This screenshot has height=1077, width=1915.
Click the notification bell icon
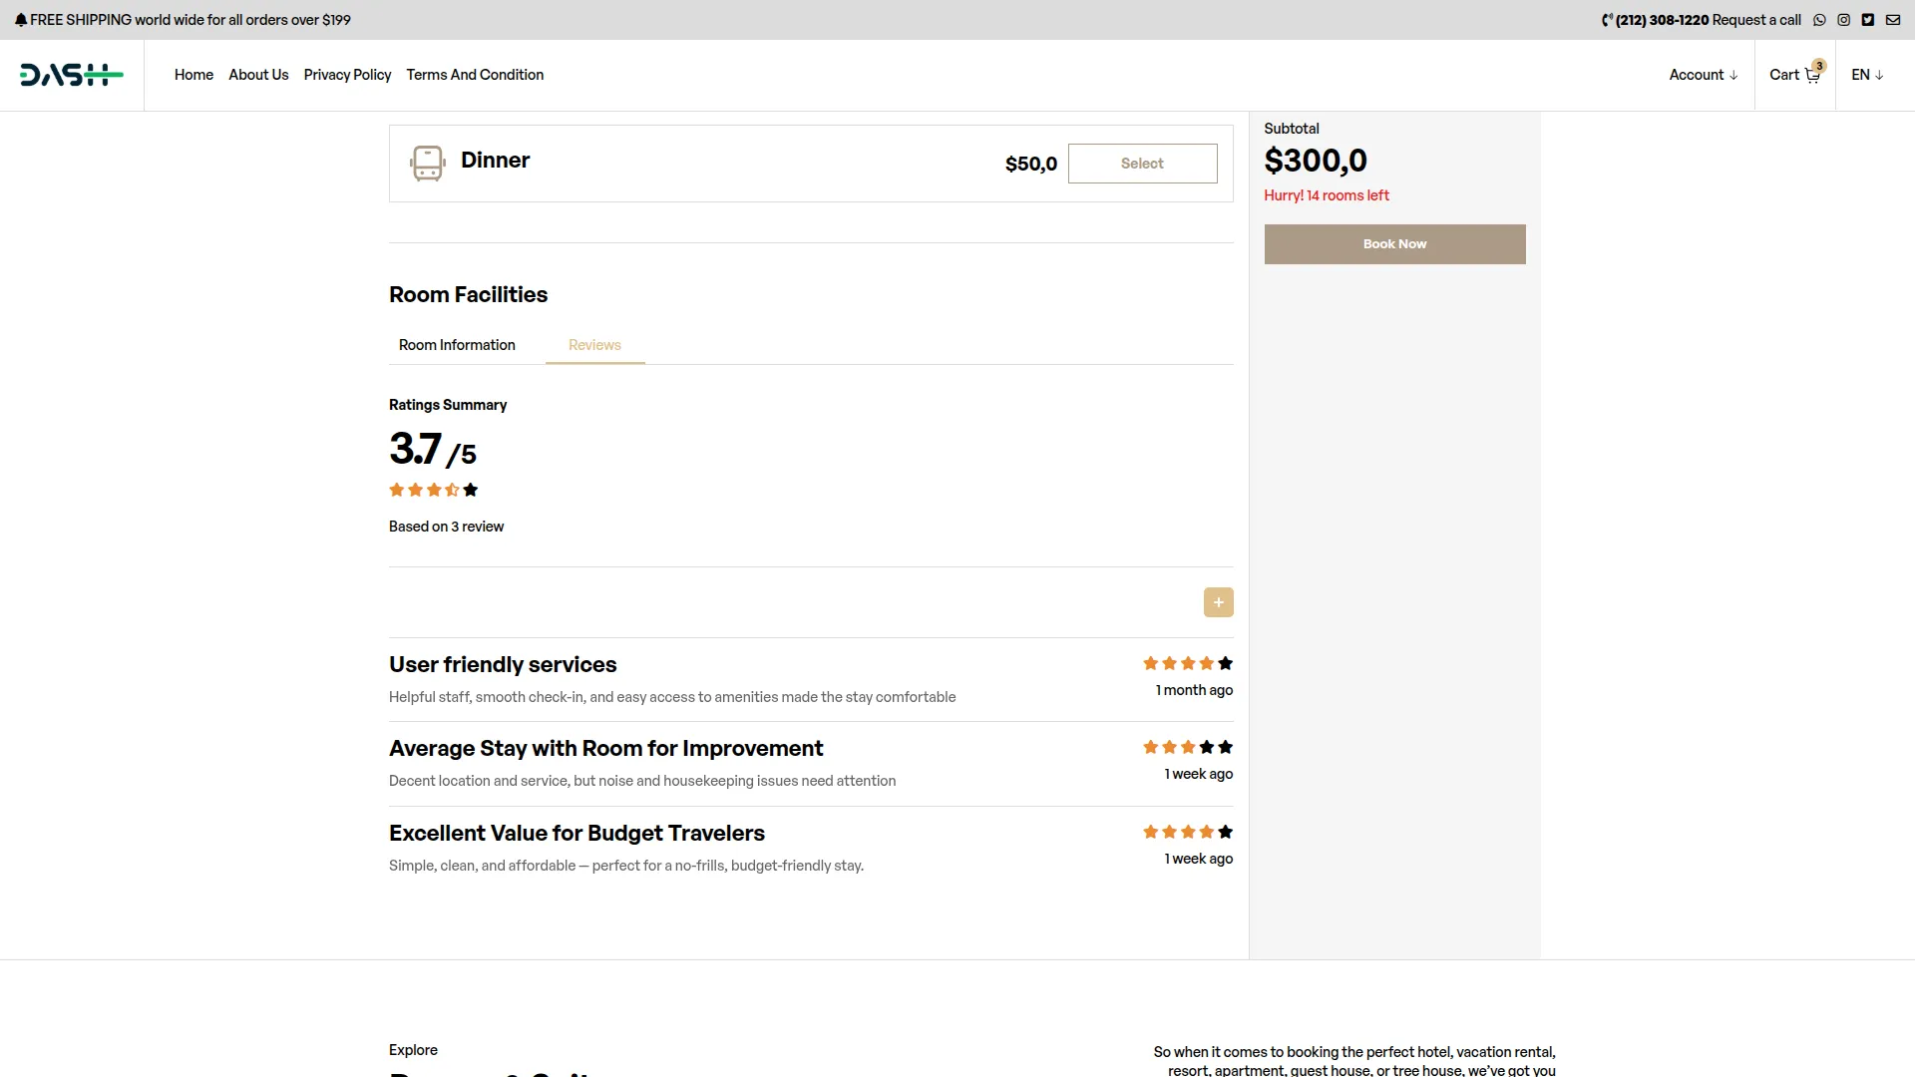[21, 20]
